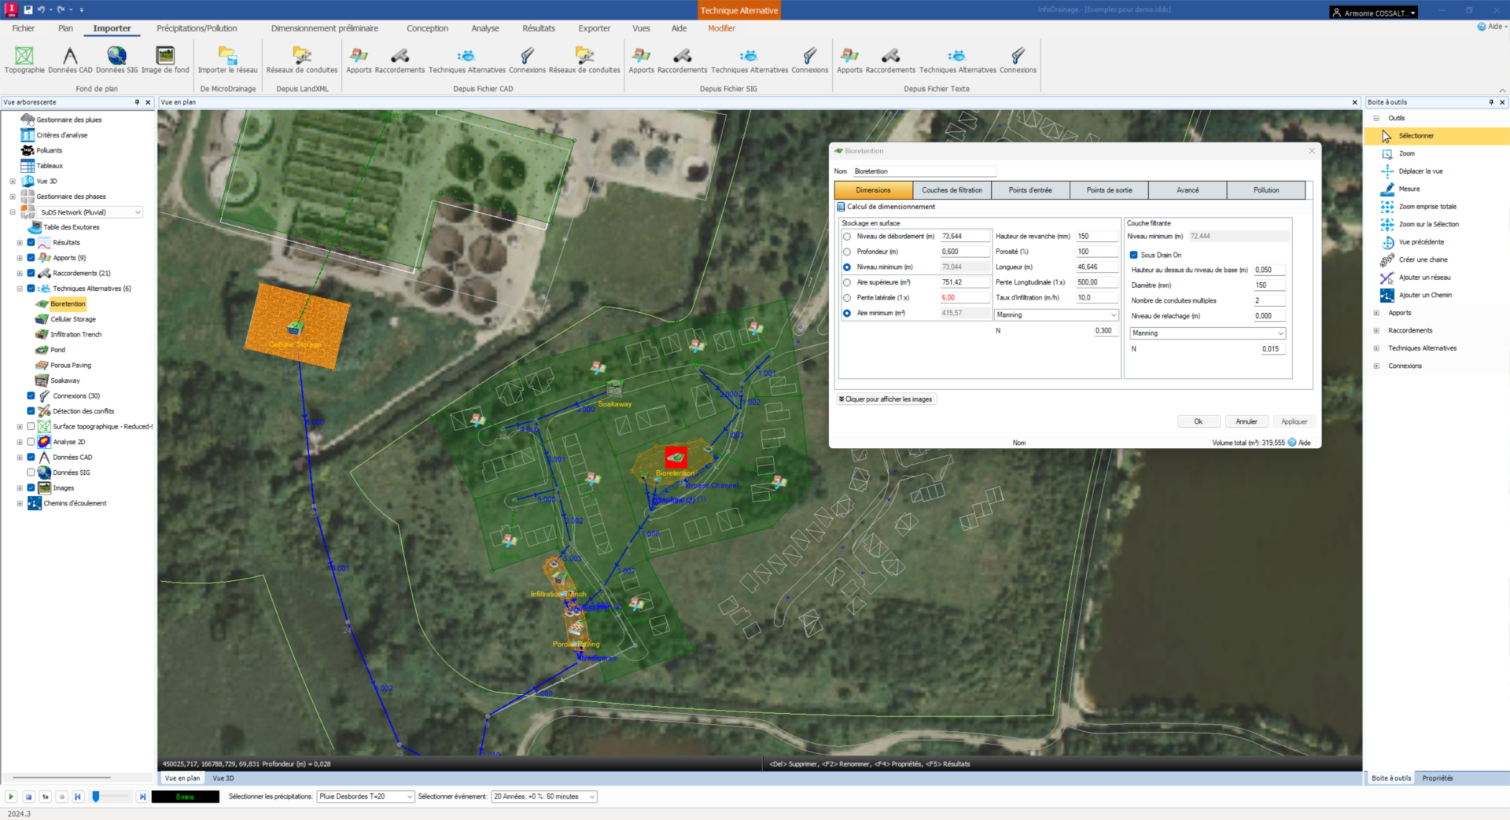Click Ajouter un réseau tool
The image size is (1510, 820).
click(1423, 278)
